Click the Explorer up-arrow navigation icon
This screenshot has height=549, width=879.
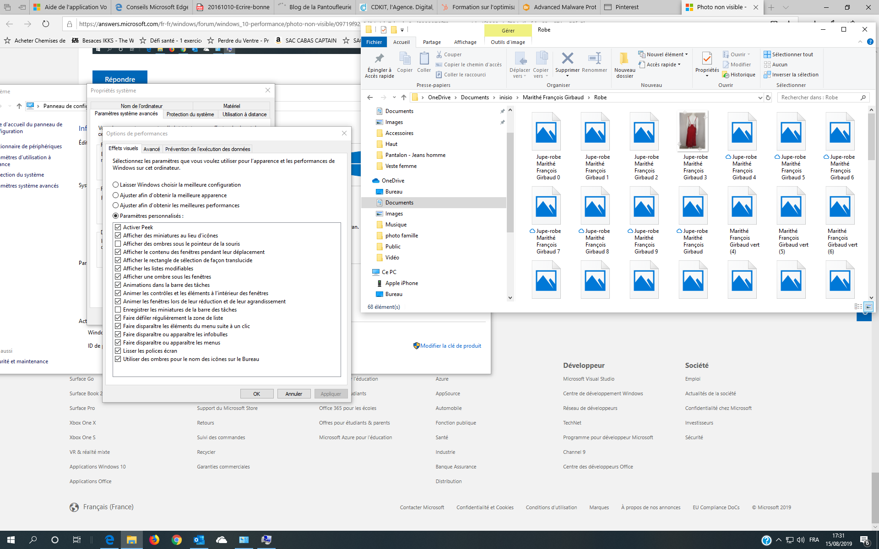[x=403, y=97]
